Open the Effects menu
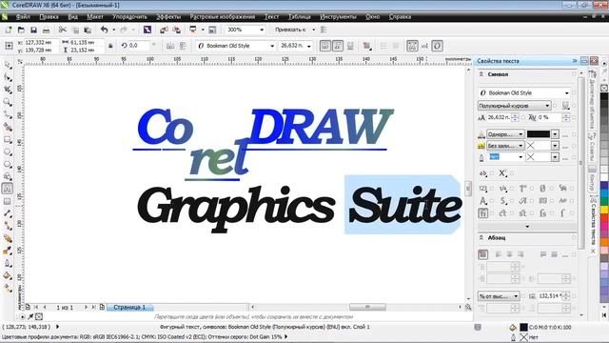The image size is (609, 343). (168, 17)
